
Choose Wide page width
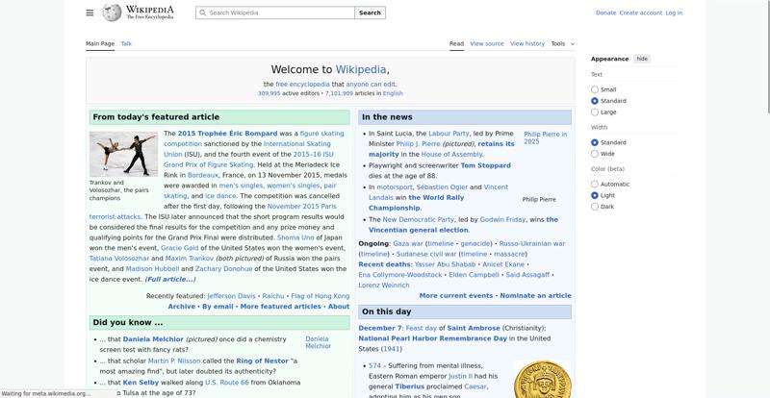click(x=595, y=154)
